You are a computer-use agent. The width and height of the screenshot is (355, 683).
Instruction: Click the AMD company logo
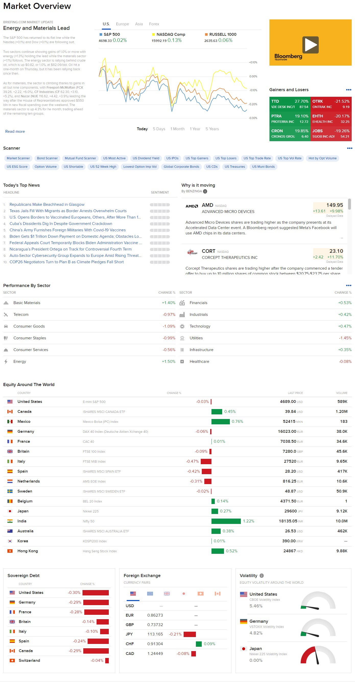coord(192,206)
